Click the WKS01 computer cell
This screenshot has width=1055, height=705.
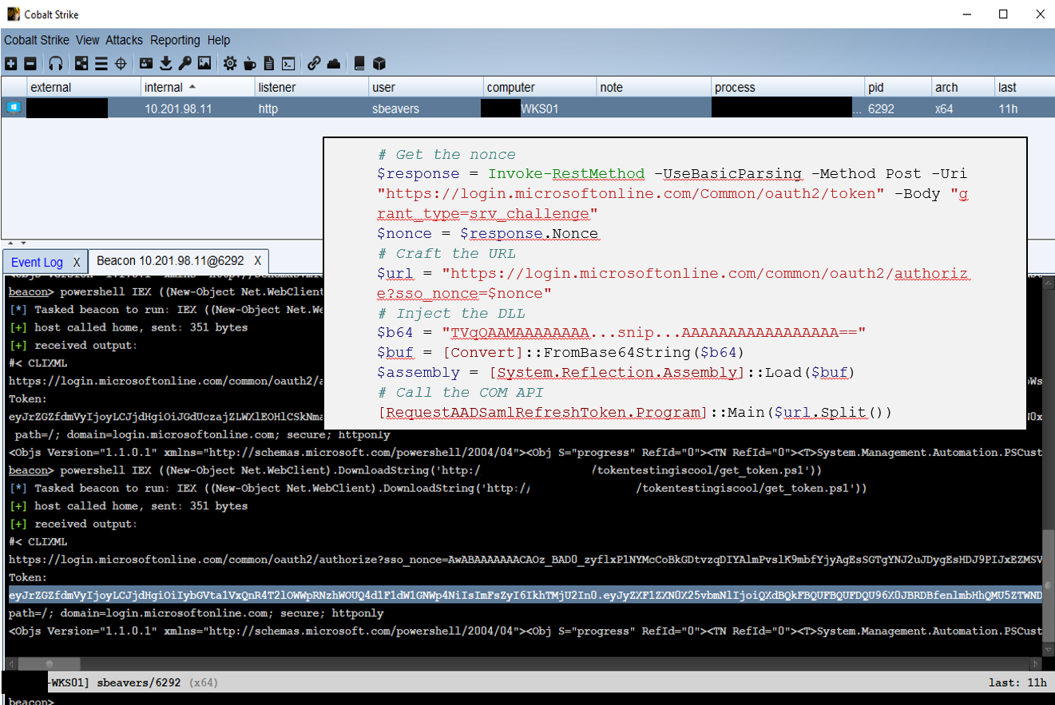(540, 109)
